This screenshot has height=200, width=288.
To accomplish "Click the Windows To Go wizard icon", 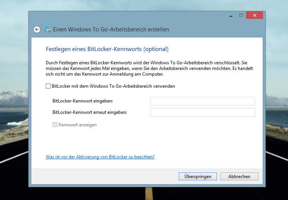I will (48, 29).
